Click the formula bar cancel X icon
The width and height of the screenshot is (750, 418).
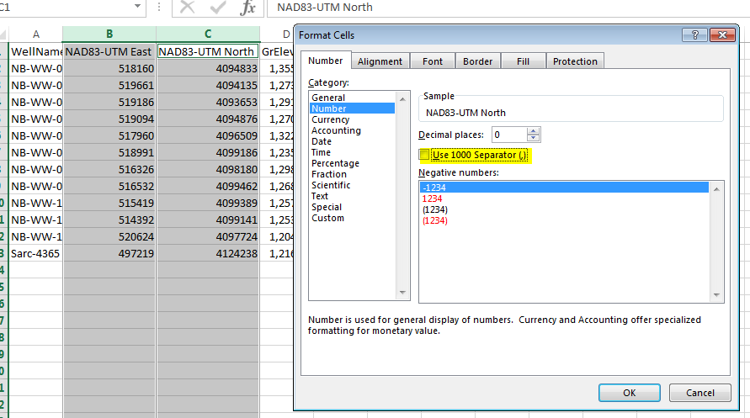click(187, 8)
